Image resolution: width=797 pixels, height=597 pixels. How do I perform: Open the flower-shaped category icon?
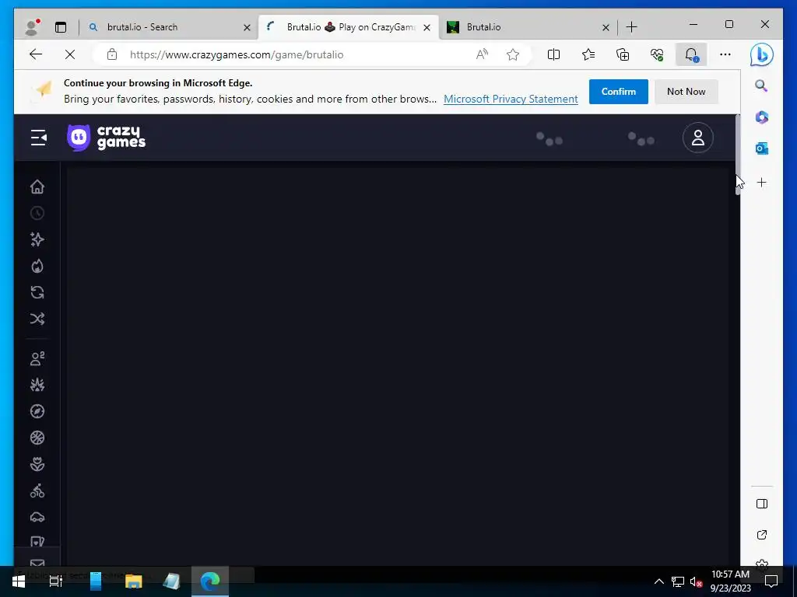(37, 464)
